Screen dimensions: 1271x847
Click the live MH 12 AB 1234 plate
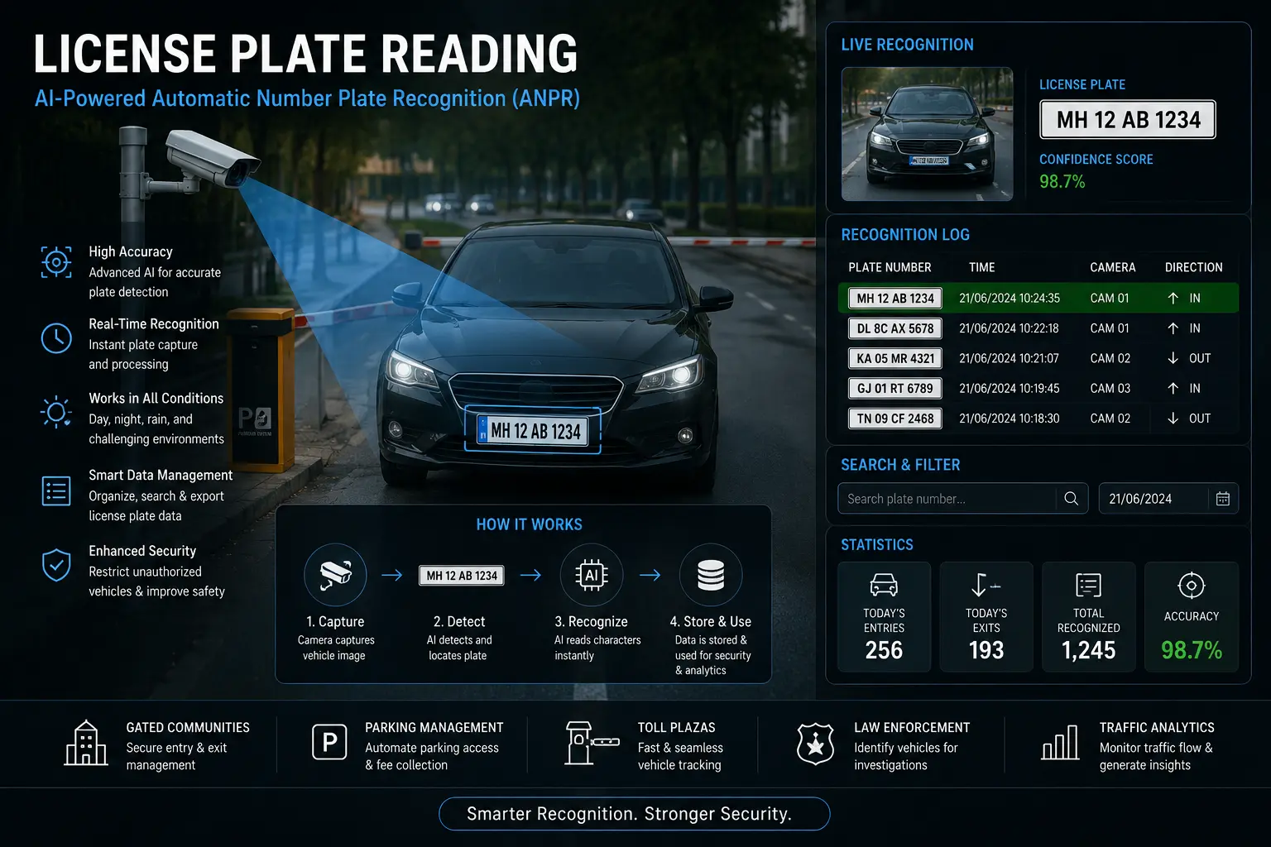point(1128,120)
